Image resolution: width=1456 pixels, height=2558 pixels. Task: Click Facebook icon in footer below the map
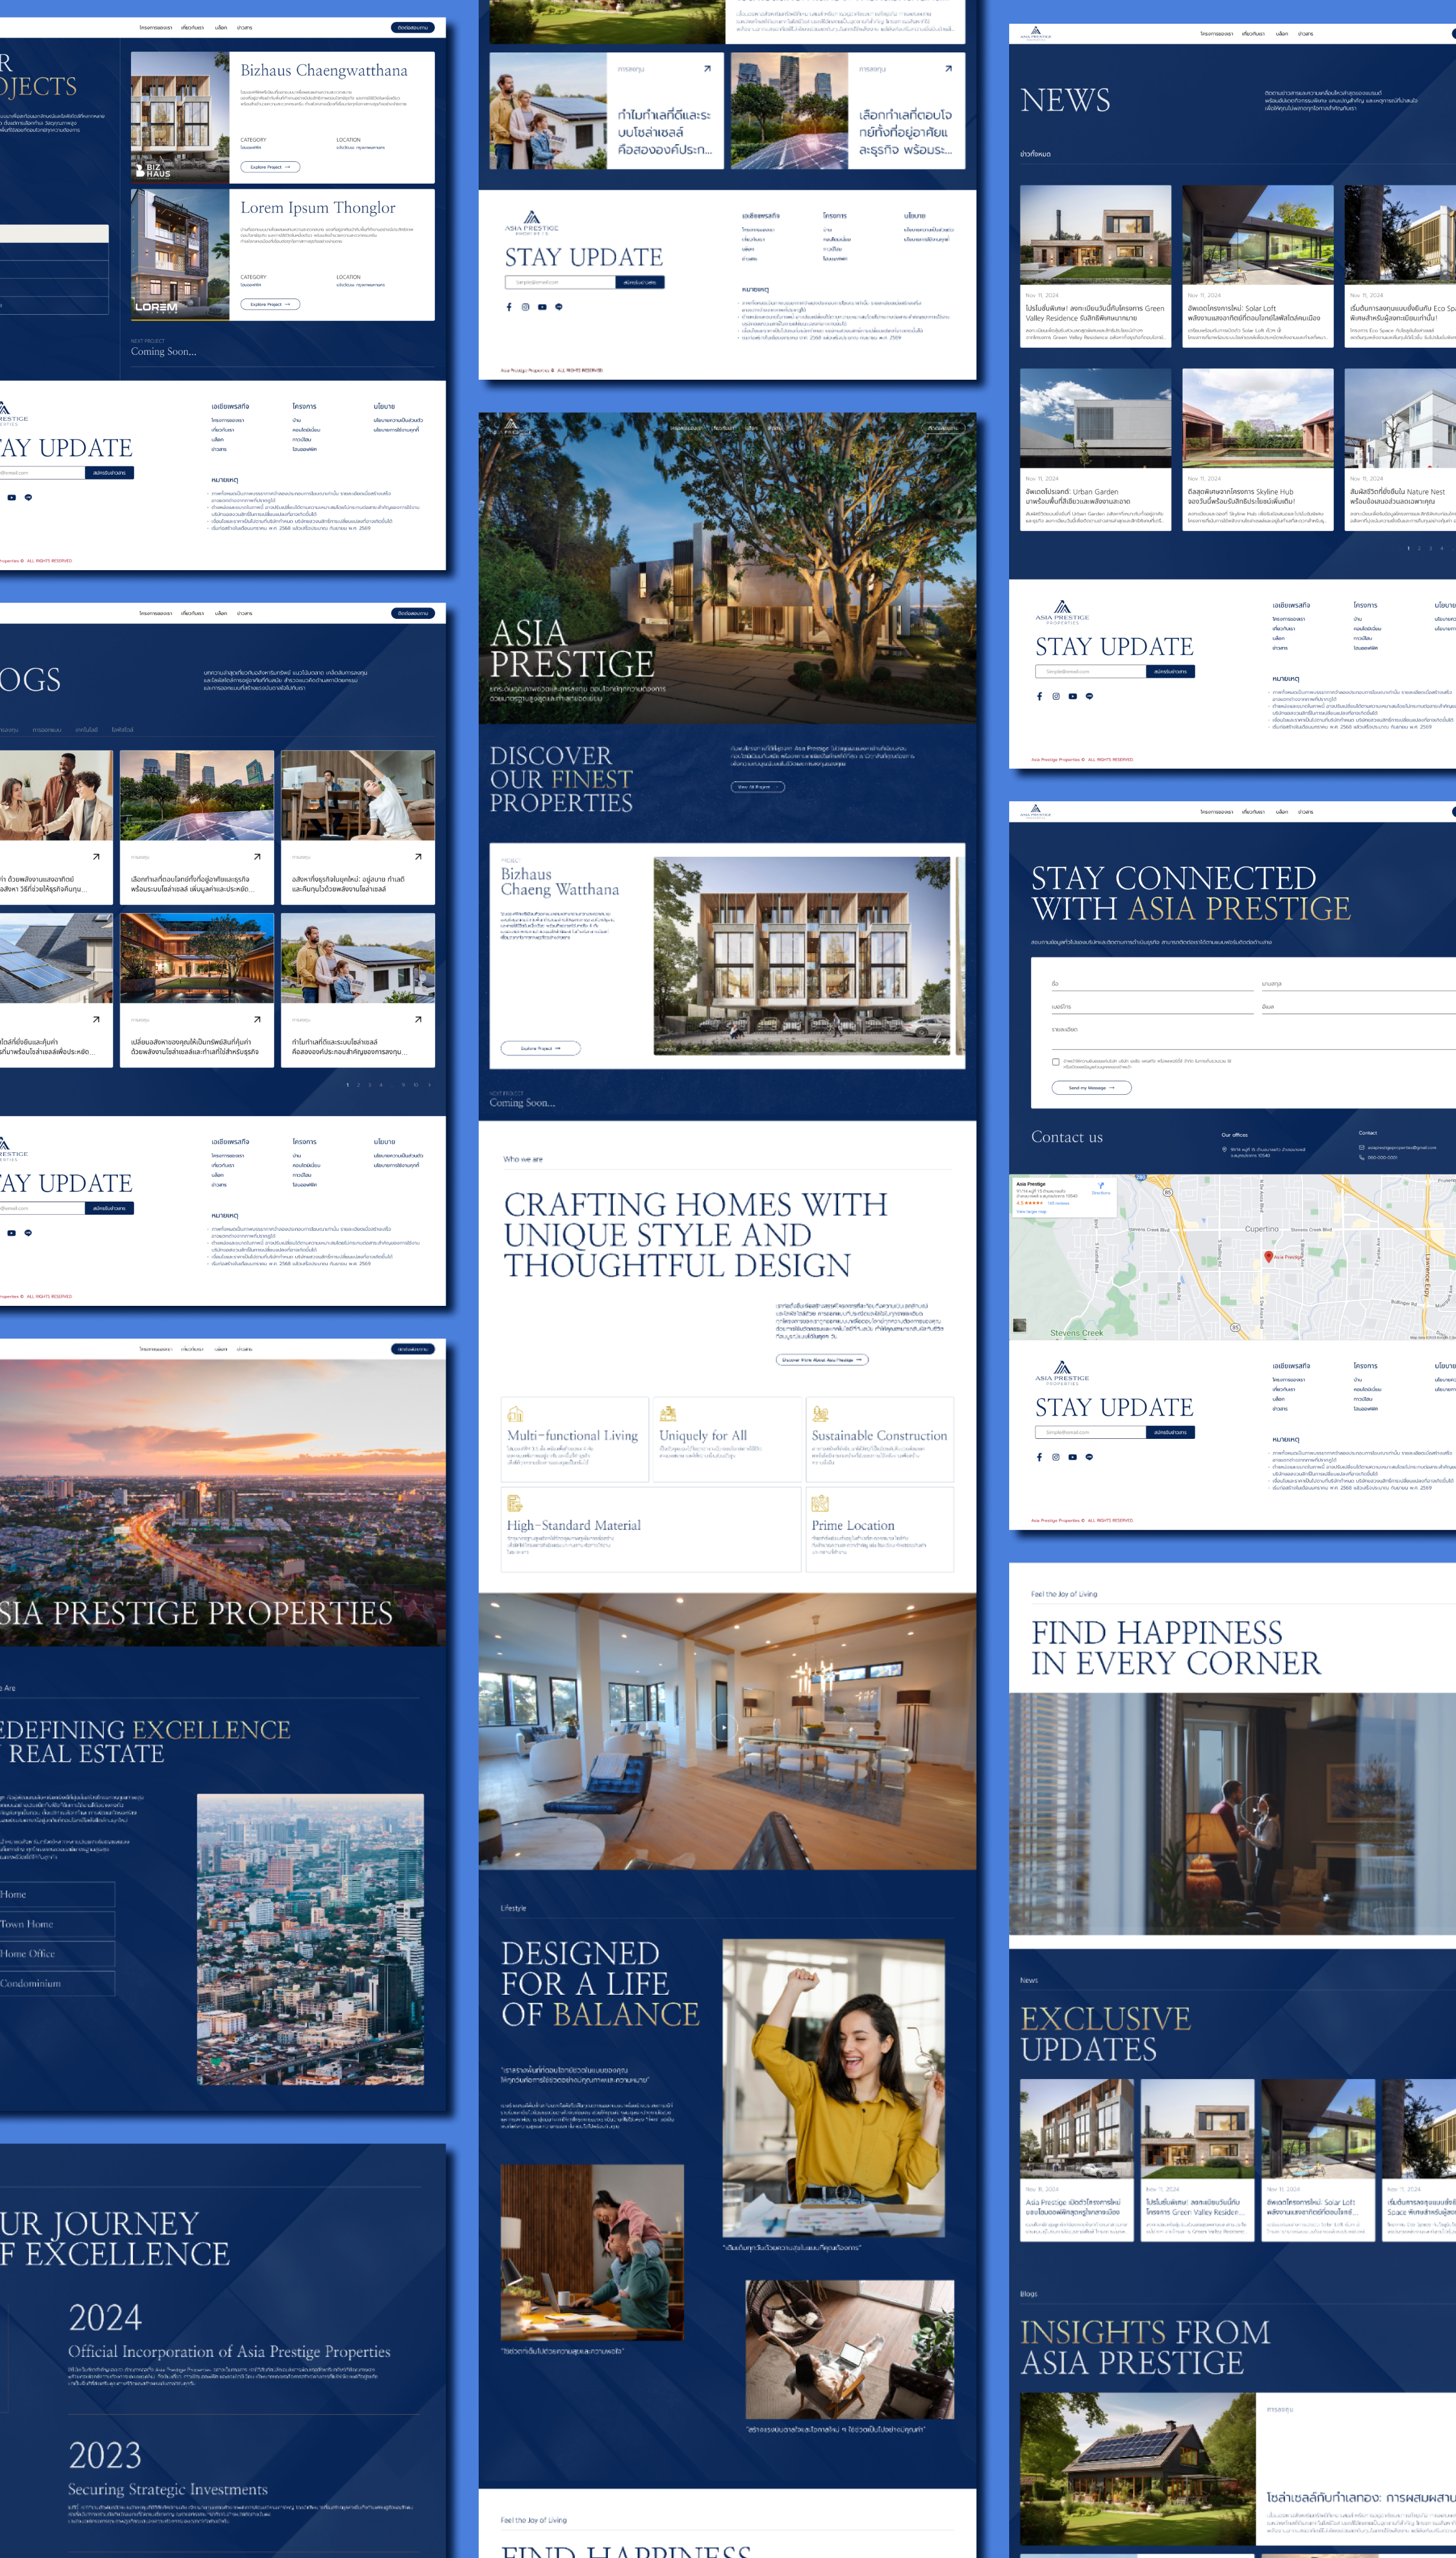tap(1039, 1456)
